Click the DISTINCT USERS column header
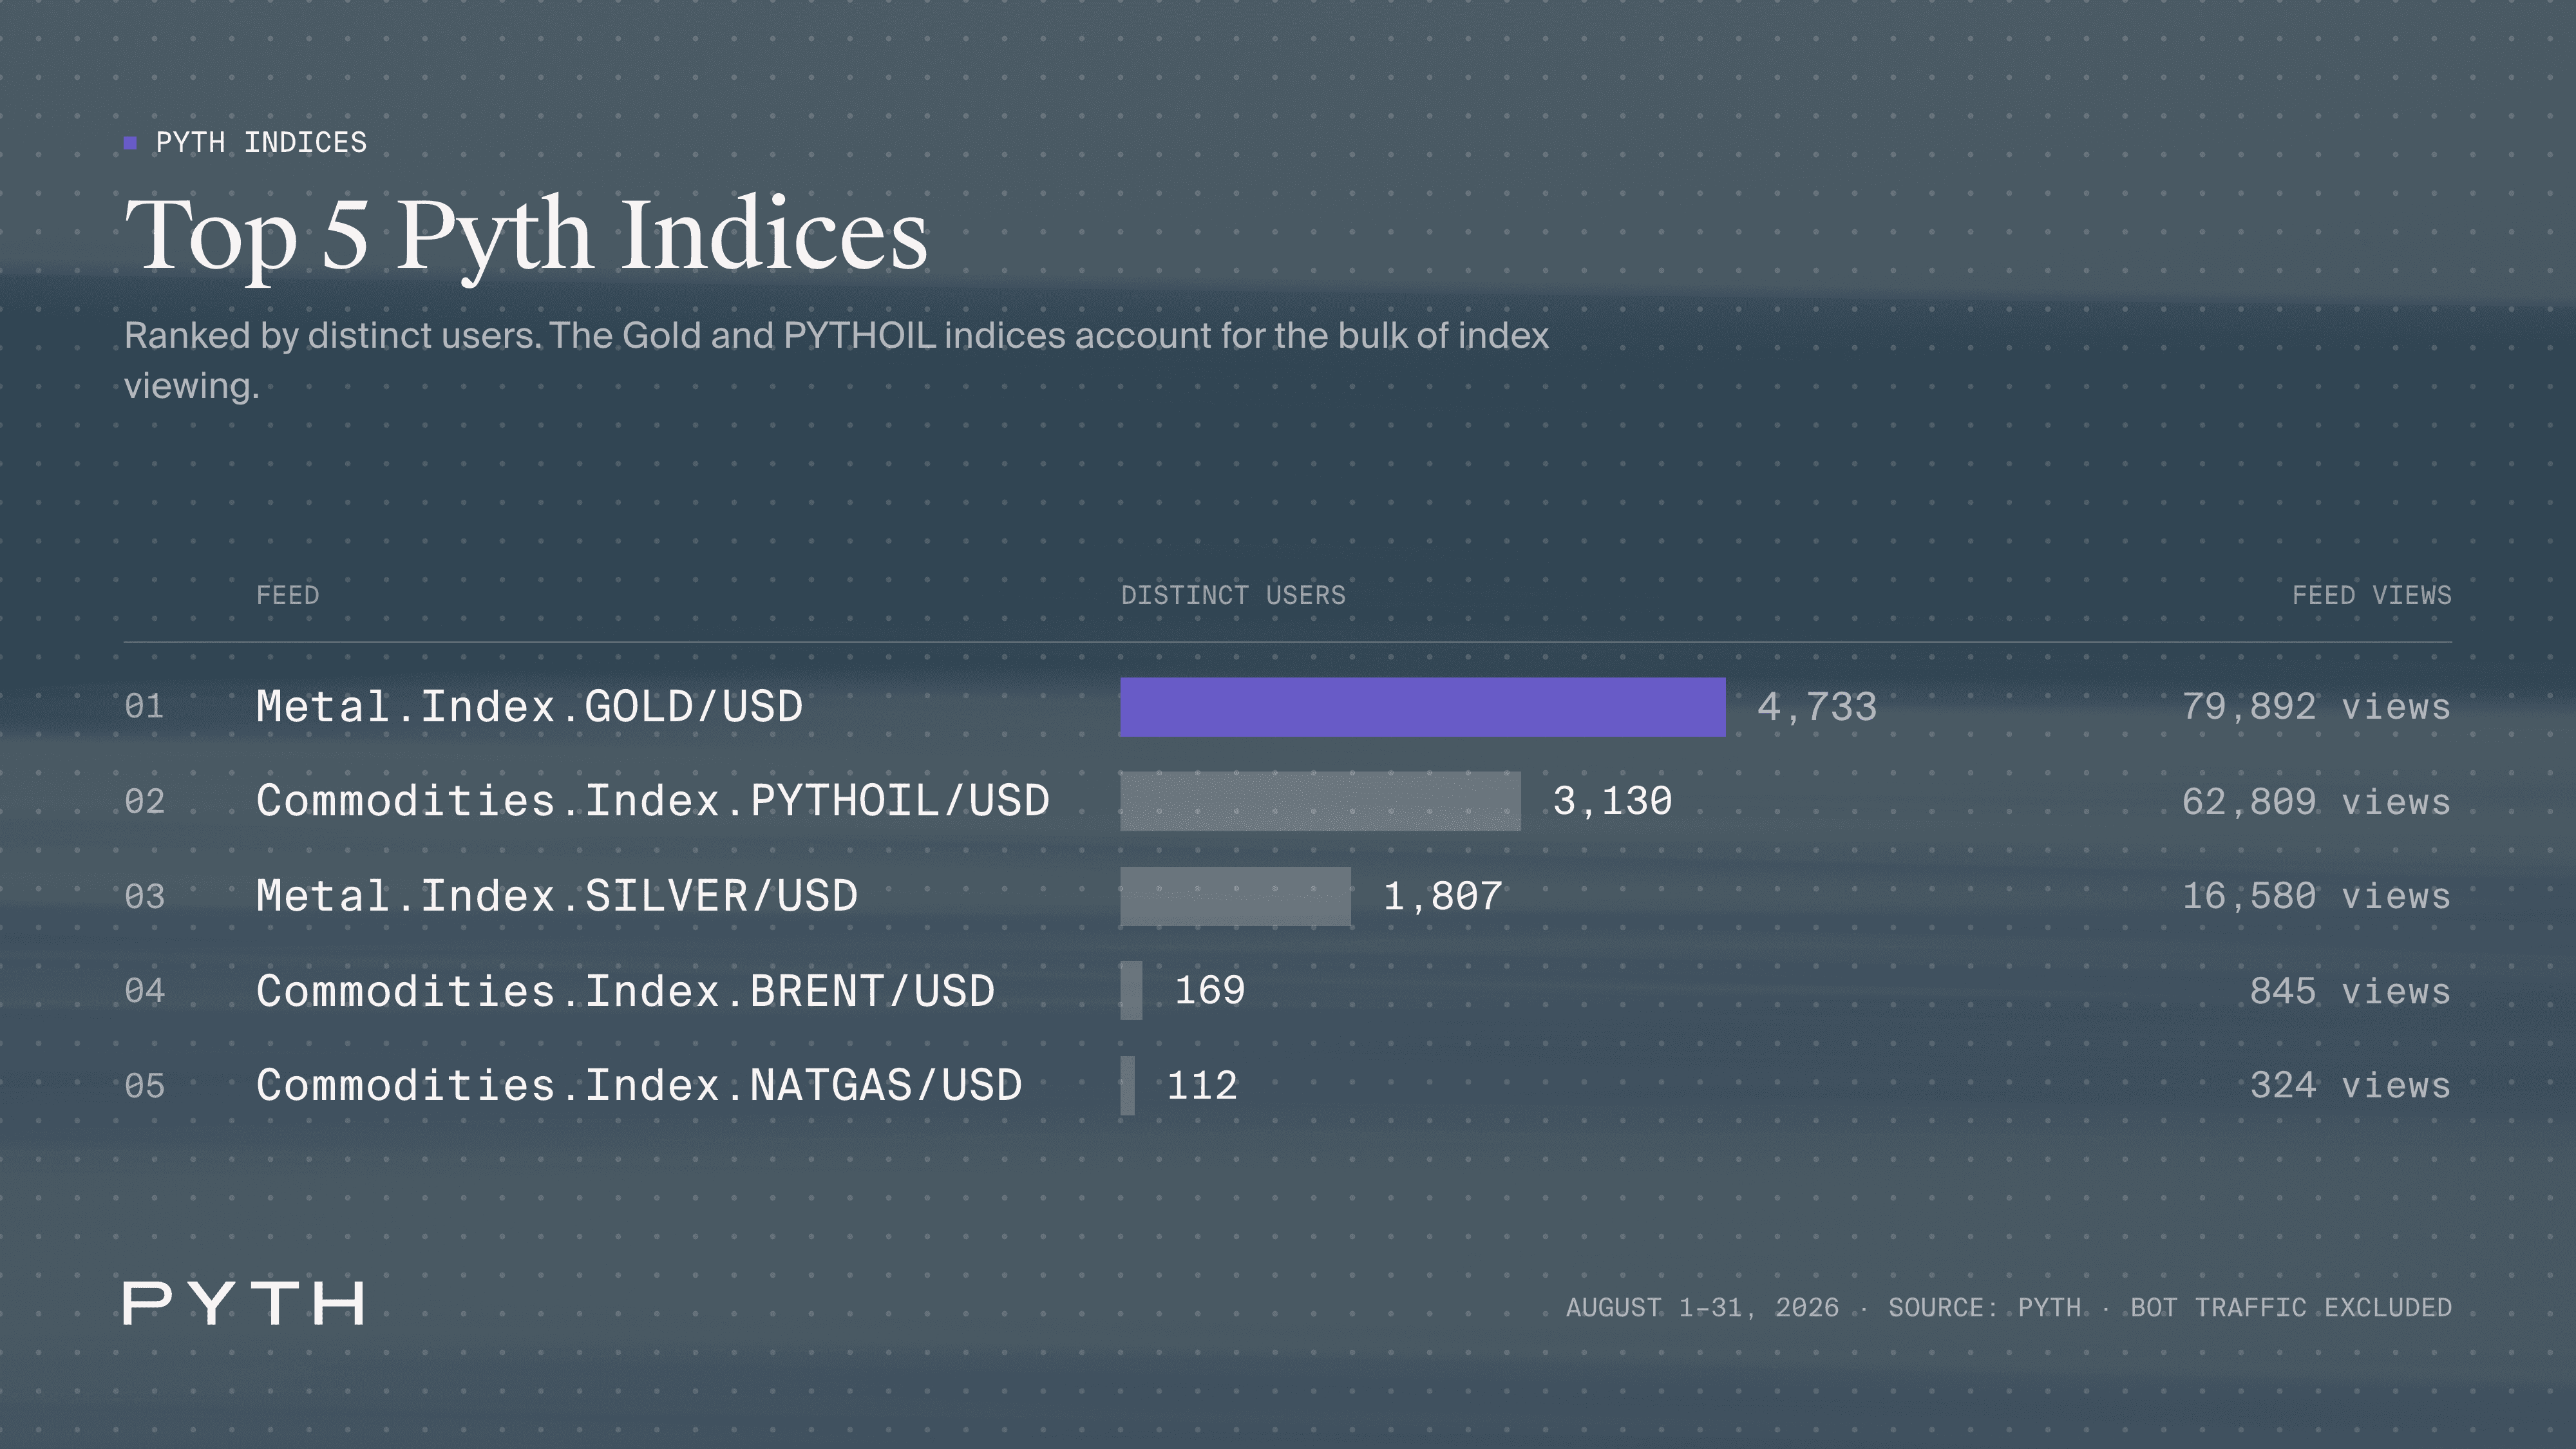The width and height of the screenshot is (2576, 1449). tap(1233, 596)
